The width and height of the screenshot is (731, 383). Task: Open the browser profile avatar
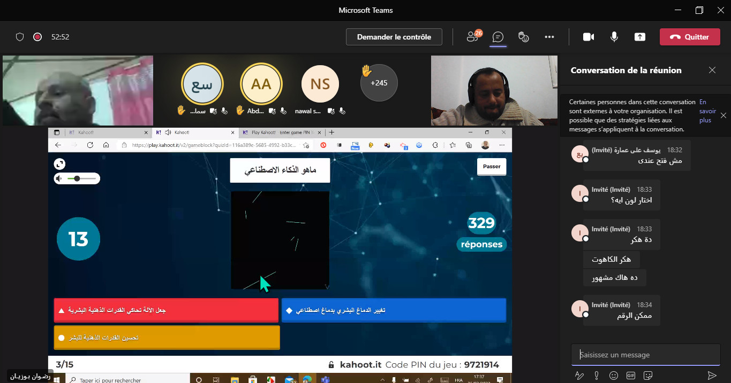coord(485,145)
